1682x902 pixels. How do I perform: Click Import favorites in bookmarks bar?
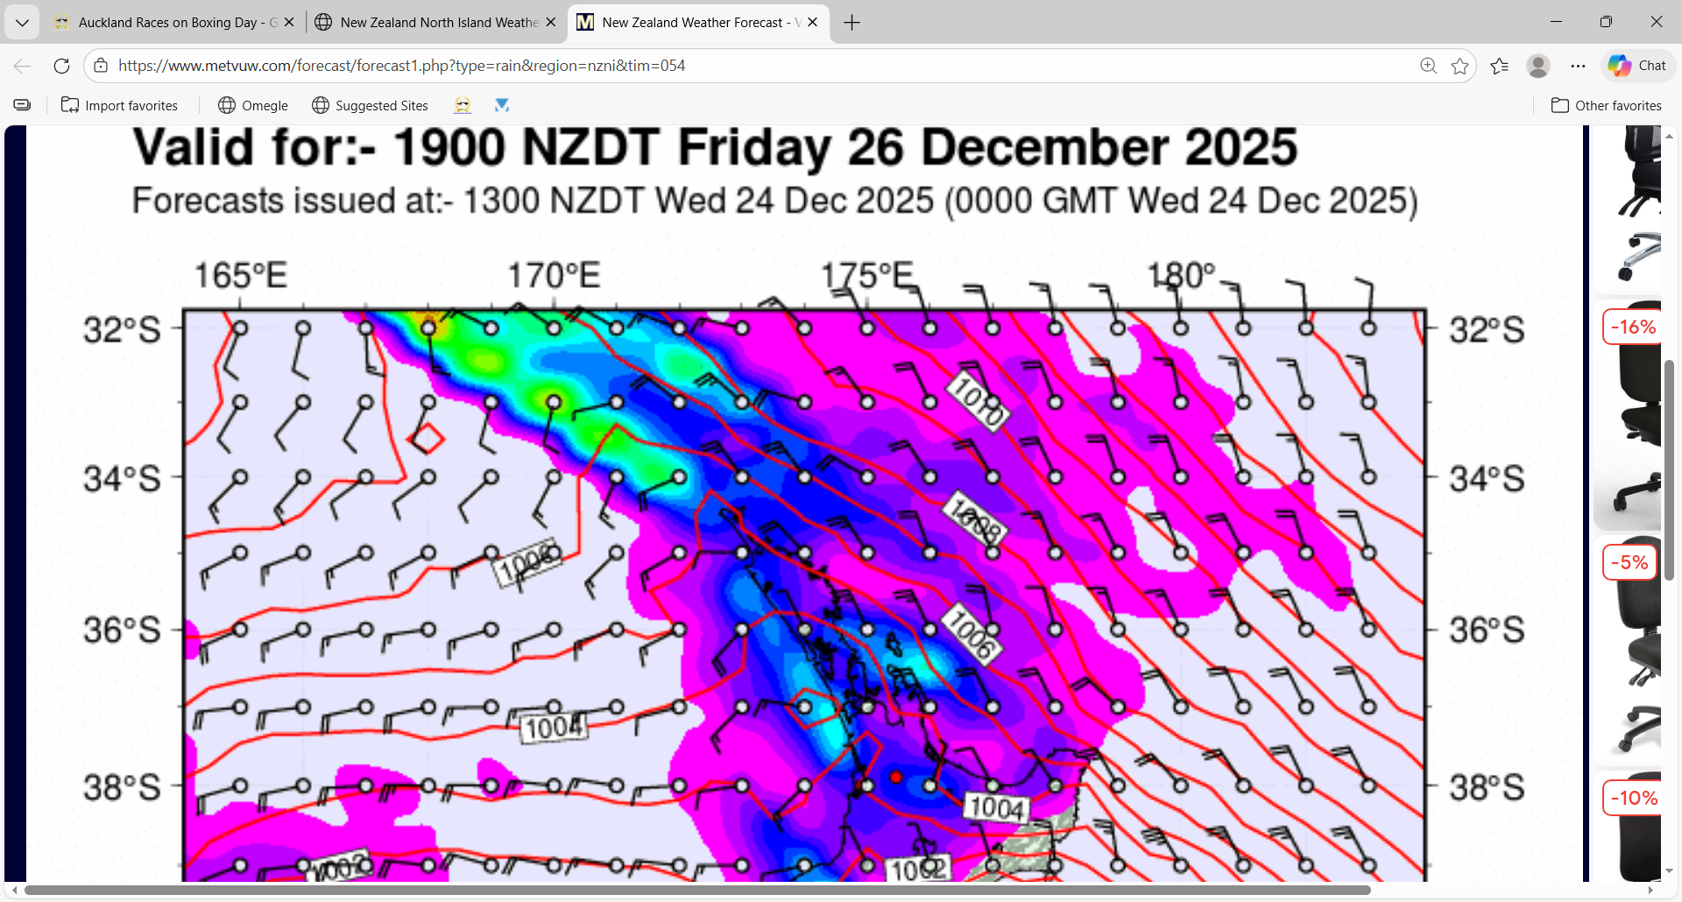click(x=119, y=105)
